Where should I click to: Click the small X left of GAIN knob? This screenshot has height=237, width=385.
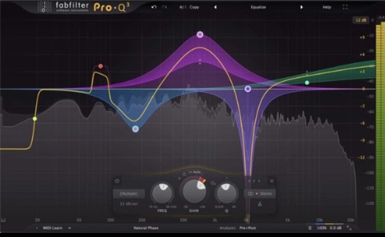[179, 178]
